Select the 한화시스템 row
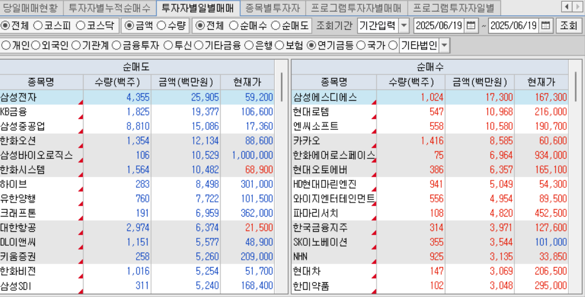Viewport: 585px width, 297px height. [x=137, y=170]
